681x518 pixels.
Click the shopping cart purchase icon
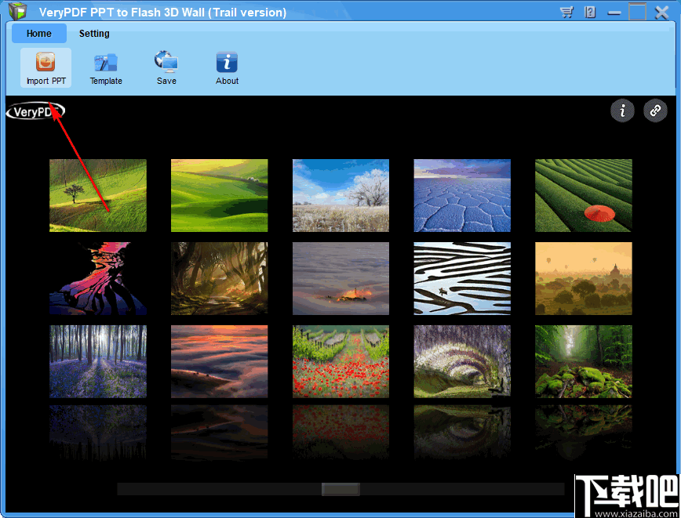566,12
